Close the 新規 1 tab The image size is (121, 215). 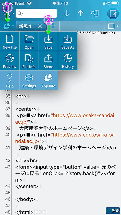coord(40,26)
